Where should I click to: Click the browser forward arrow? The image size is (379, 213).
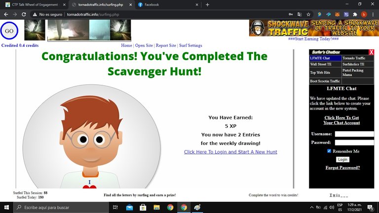(15, 14)
